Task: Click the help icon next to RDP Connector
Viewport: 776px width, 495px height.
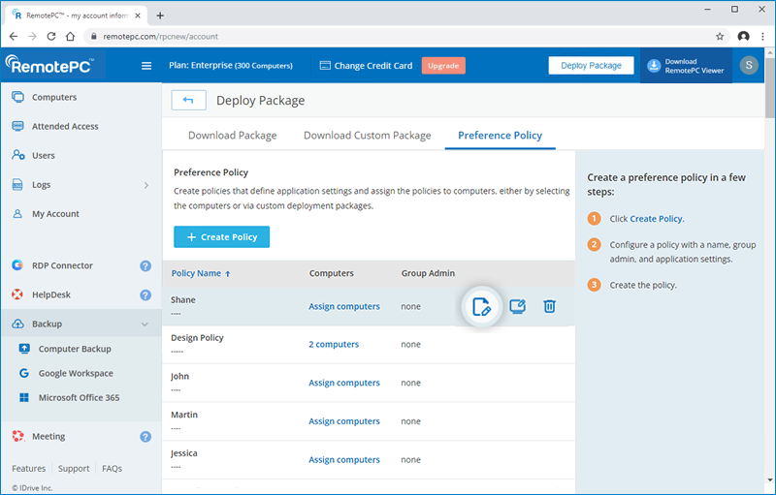Action: [145, 265]
